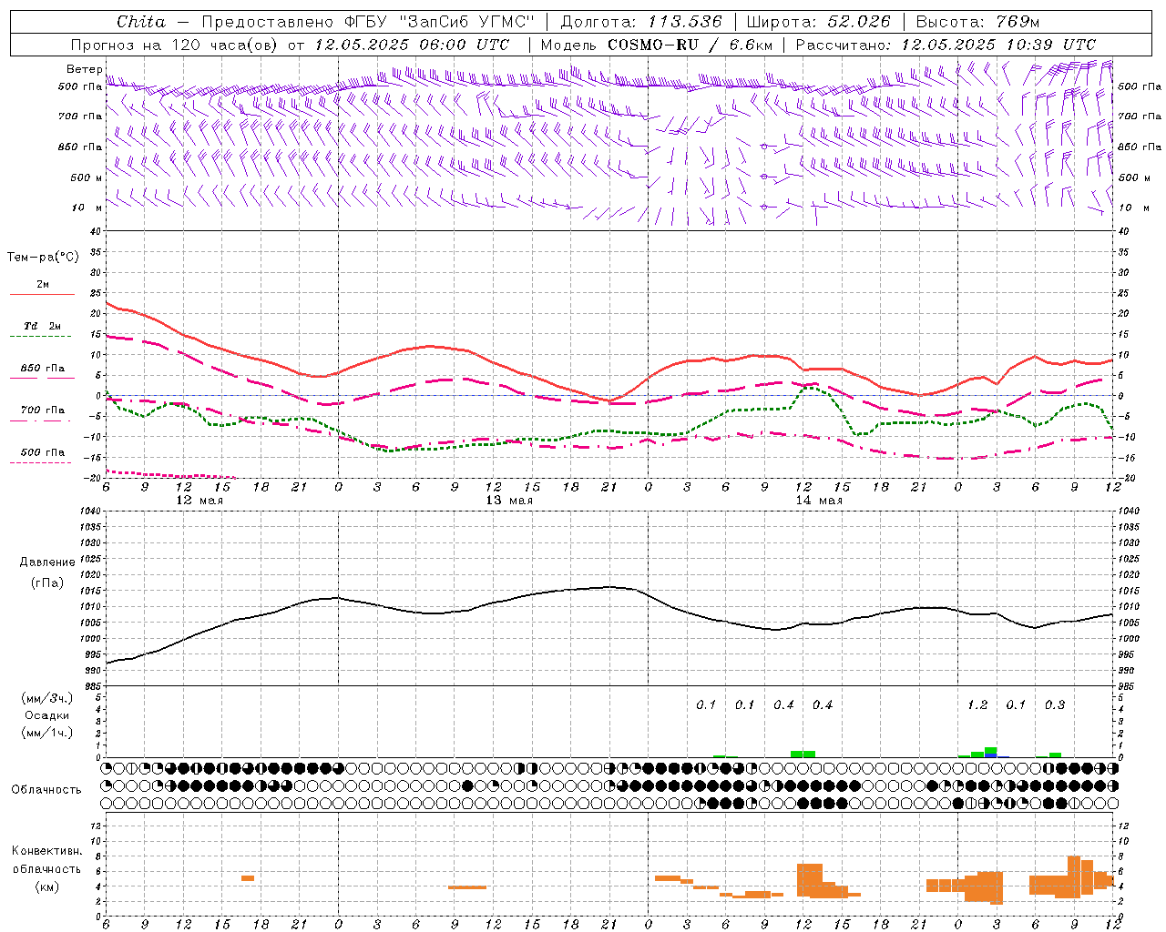
Task: Click the tallest orange convective cloud bar
Action: click(x=1074, y=876)
